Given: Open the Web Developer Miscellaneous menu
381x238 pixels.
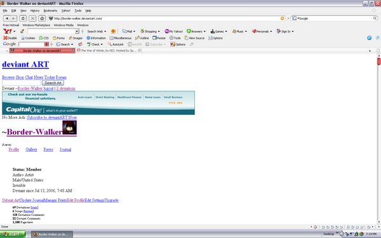Looking at the screenshot, I should (x=120, y=38).
